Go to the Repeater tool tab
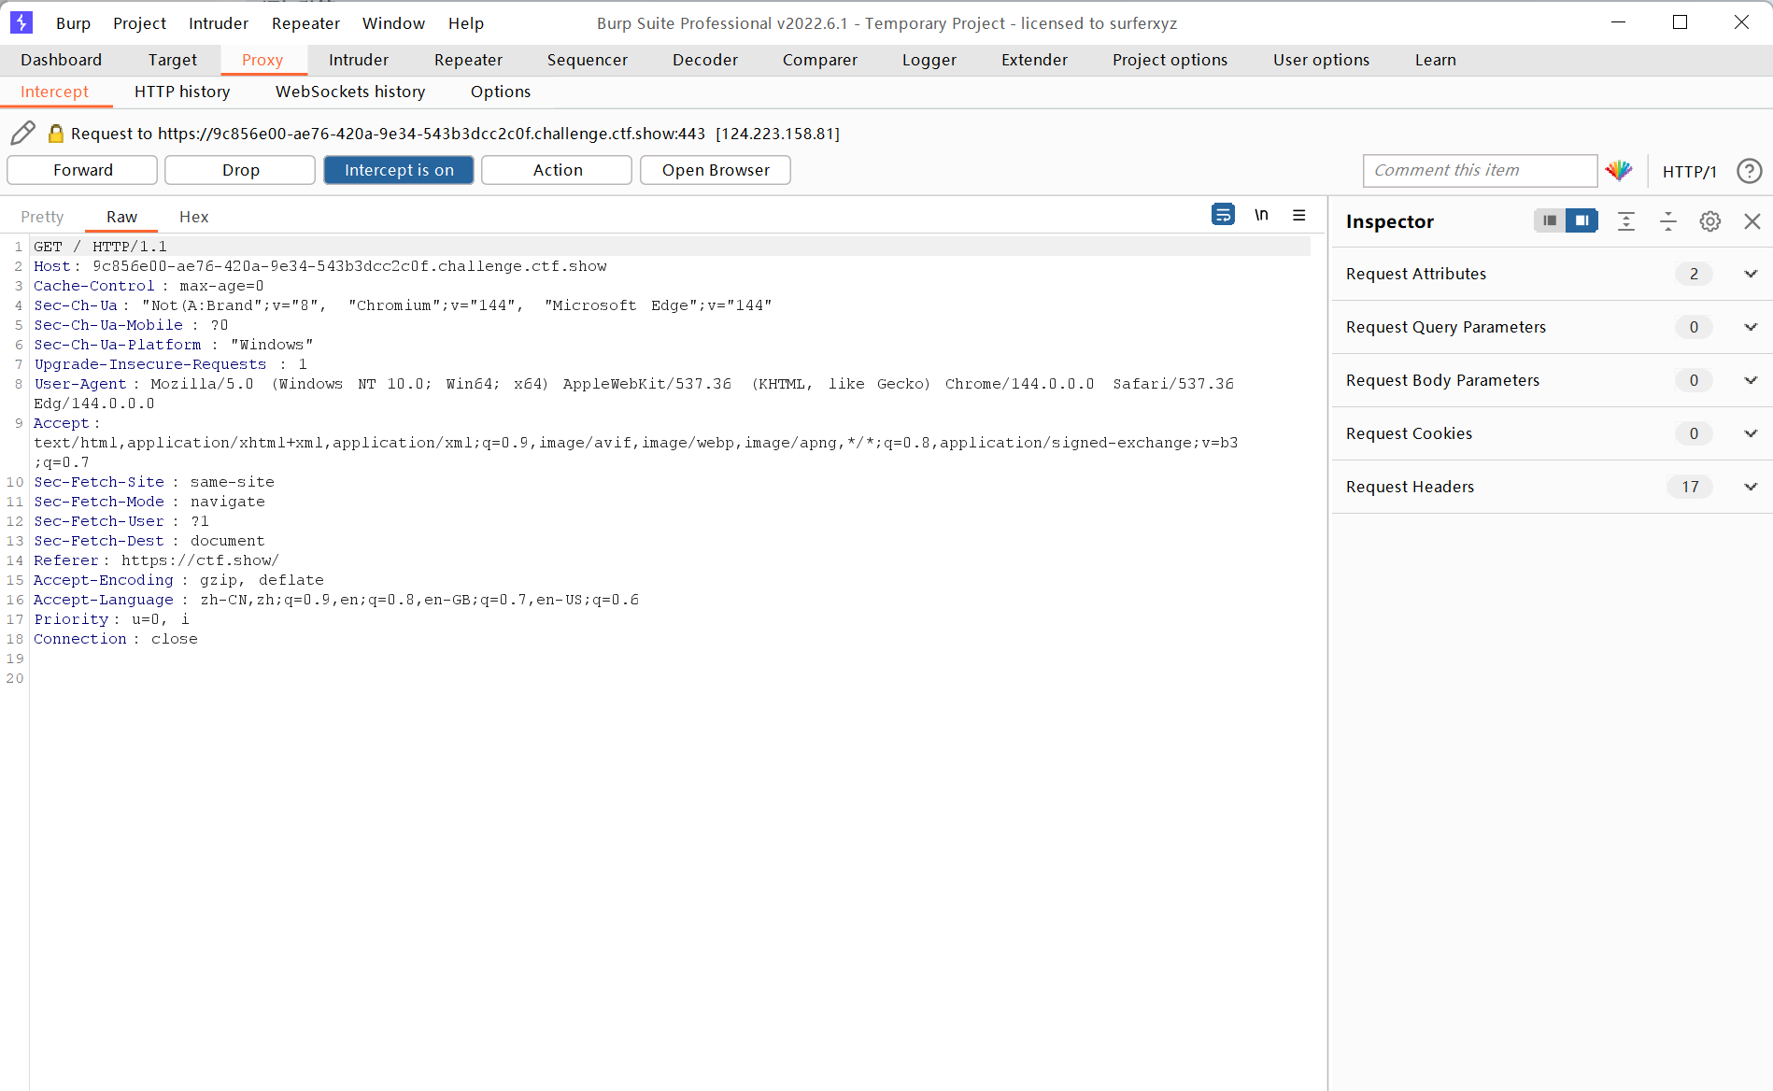The image size is (1773, 1091). click(468, 60)
